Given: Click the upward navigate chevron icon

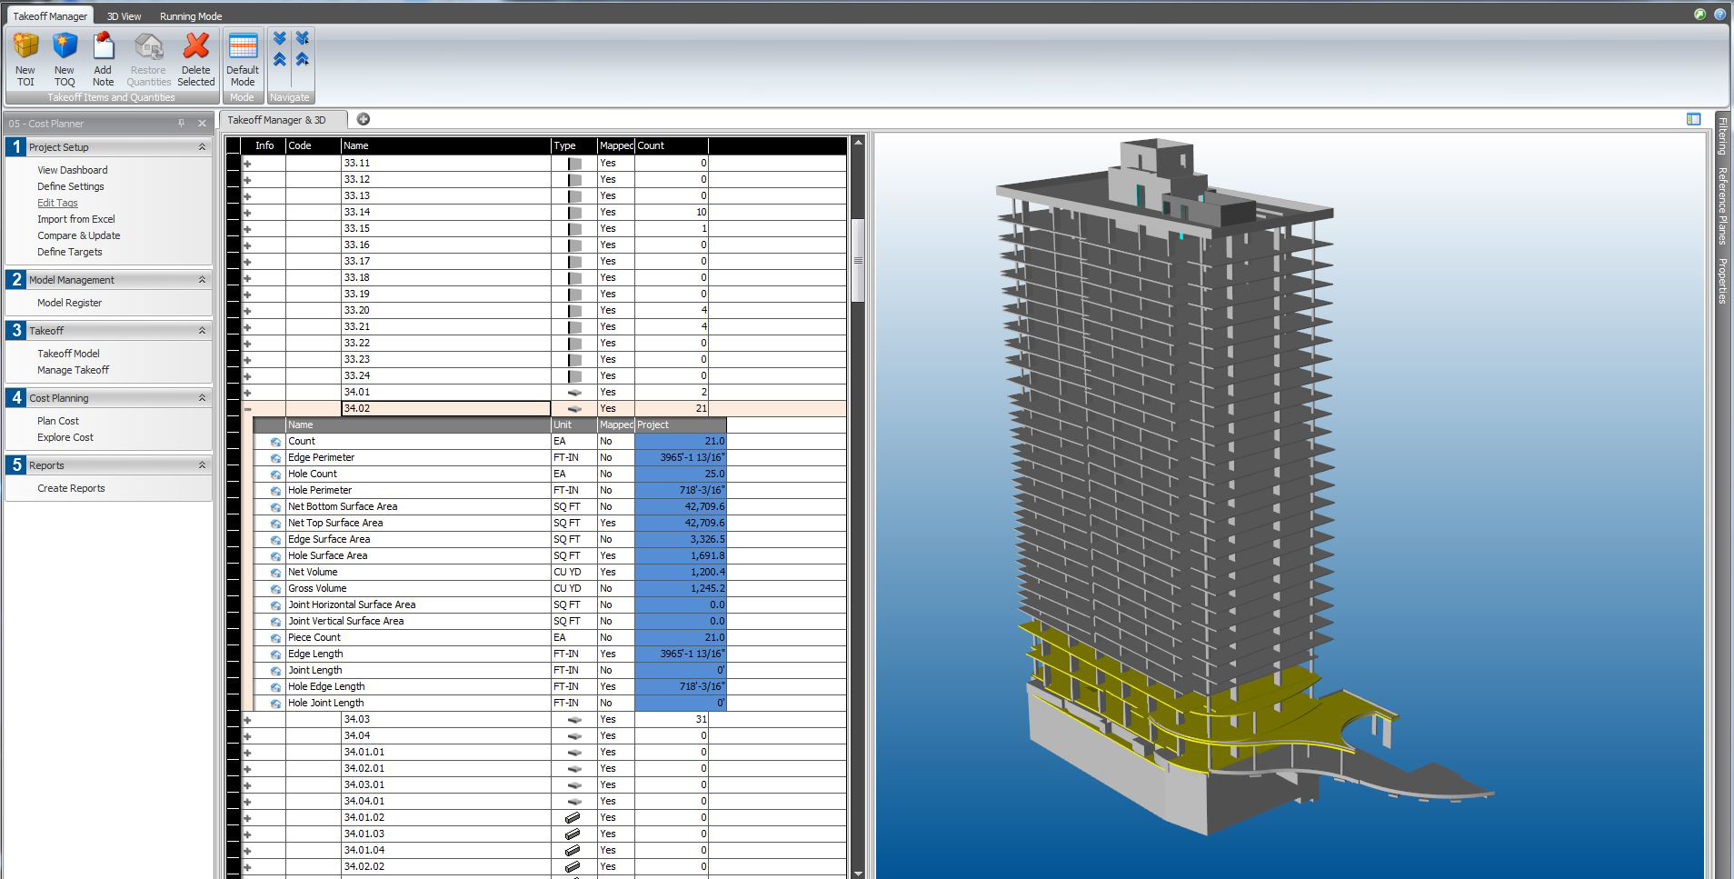Looking at the screenshot, I should 279,60.
